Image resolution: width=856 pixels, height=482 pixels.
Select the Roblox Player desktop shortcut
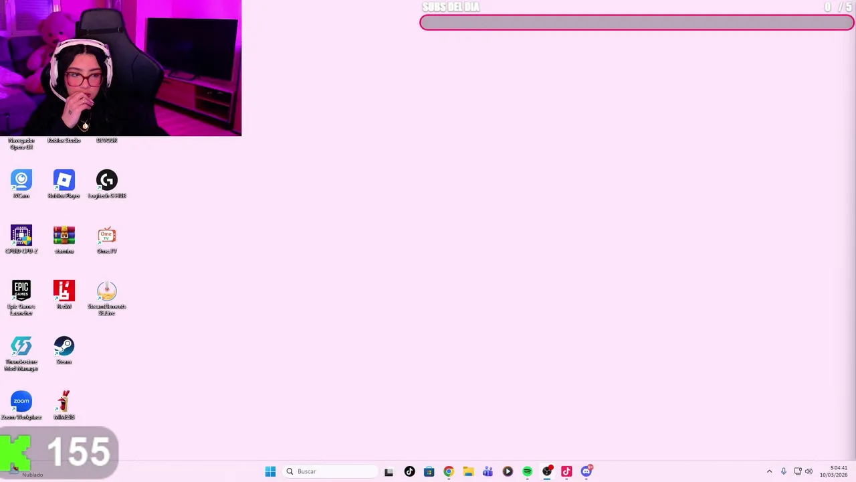[x=64, y=184]
